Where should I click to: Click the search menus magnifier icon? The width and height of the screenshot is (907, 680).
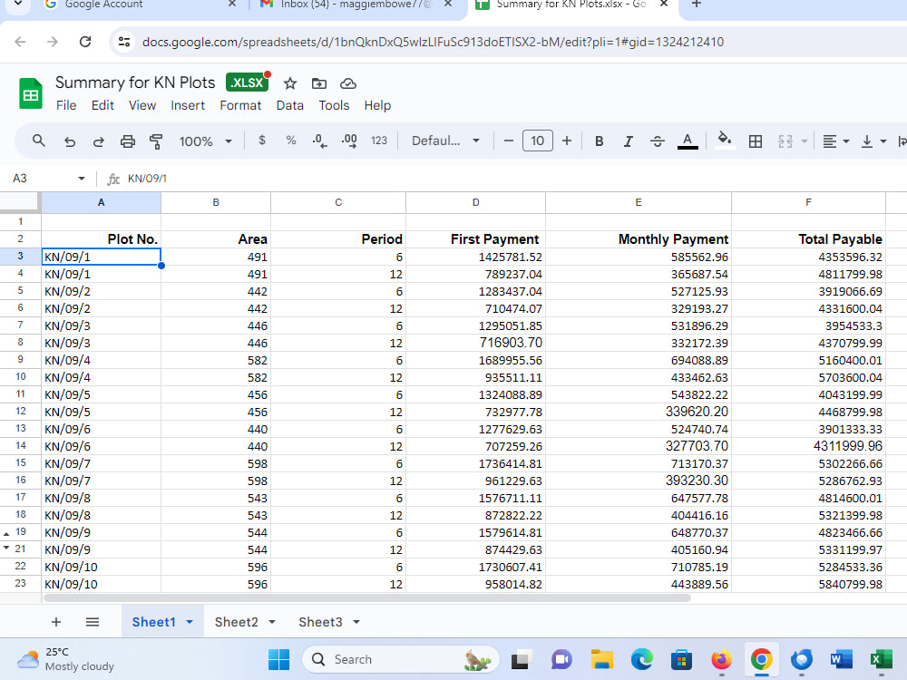[x=39, y=141]
